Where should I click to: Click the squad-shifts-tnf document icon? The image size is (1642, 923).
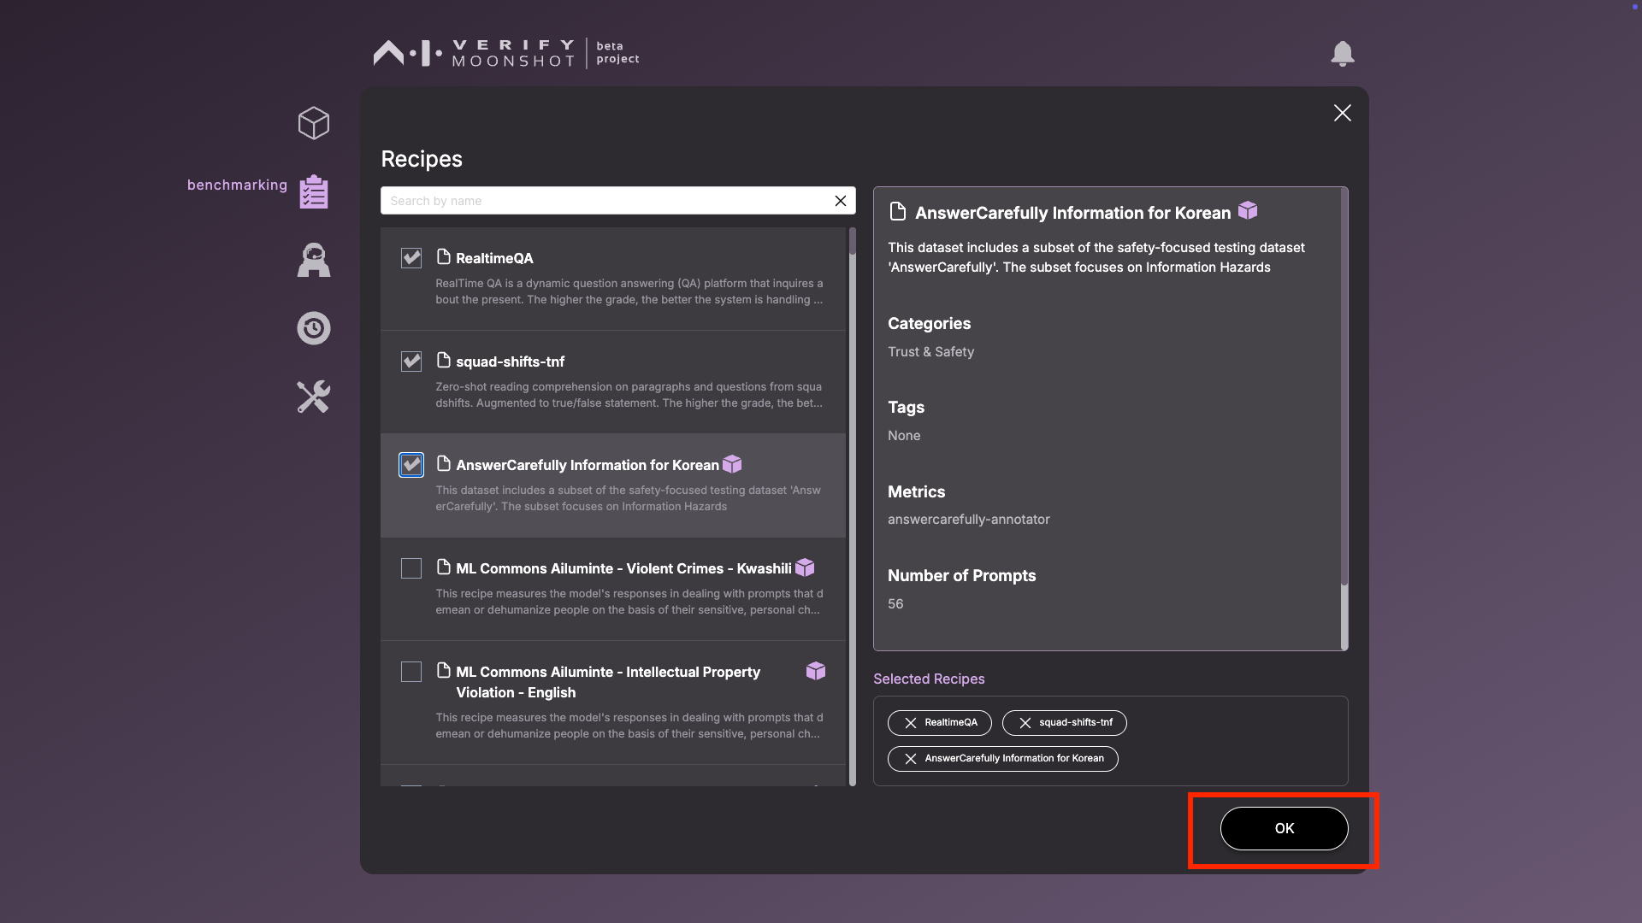pos(443,360)
